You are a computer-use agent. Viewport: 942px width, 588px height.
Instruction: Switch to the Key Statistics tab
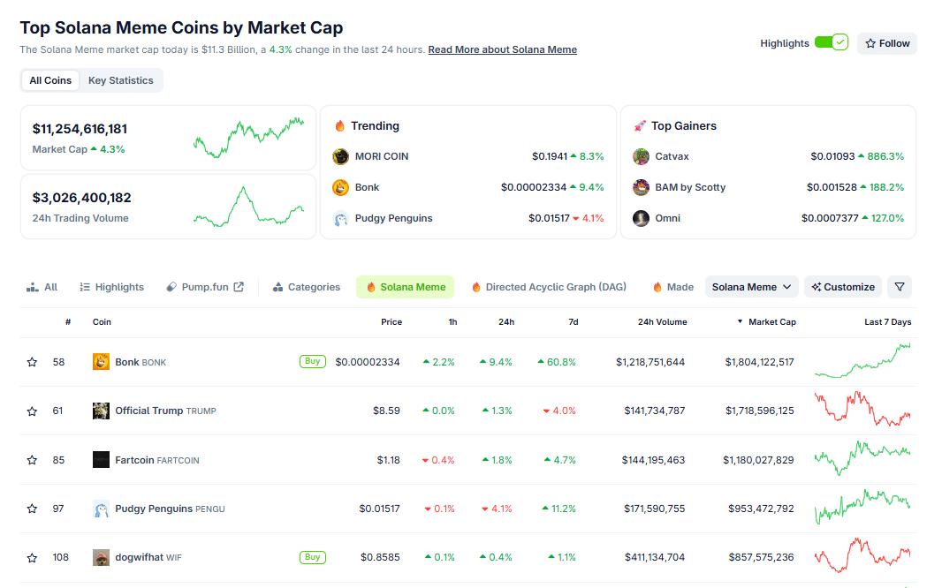point(121,80)
